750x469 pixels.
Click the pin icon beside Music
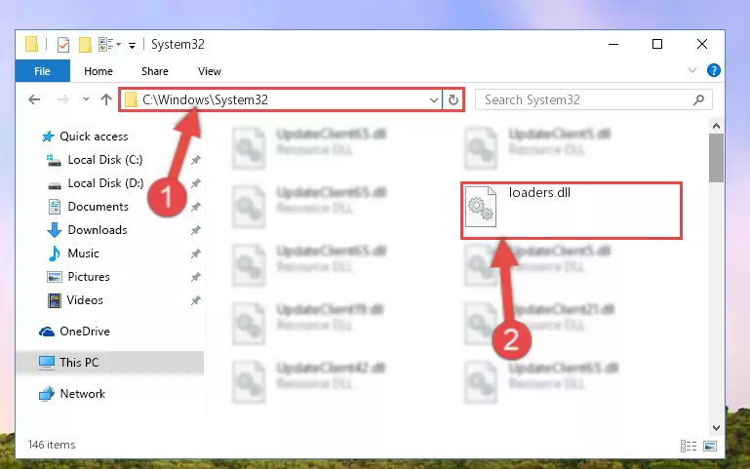(x=196, y=254)
